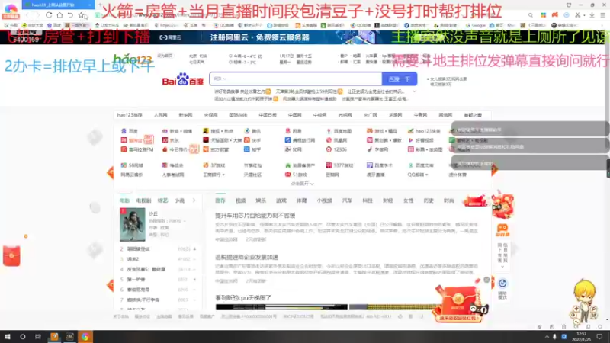Switch to the 综艺 tab
Viewport: 610px width, 343px height.
(x=162, y=200)
